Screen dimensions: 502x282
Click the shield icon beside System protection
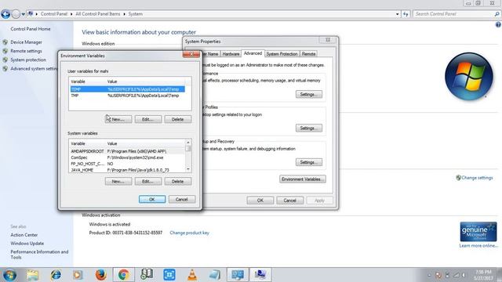click(x=5, y=60)
